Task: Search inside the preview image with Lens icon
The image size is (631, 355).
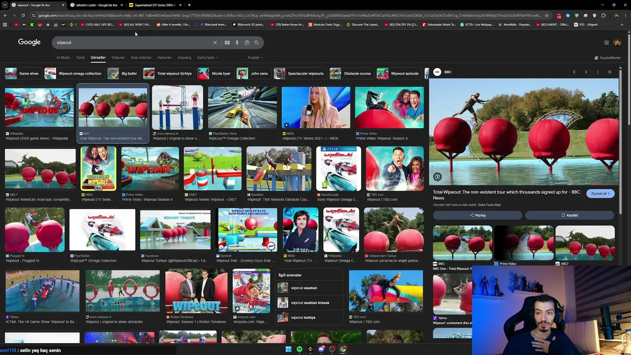Action: pyautogui.click(x=437, y=177)
